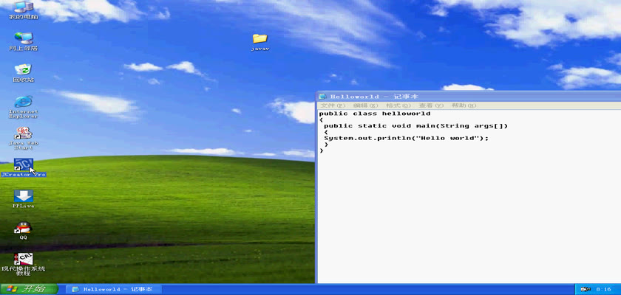This screenshot has width=621, height=295.
Task: Click the 8:16 clock in the tray
Action: pyautogui.click(x=603, y=290)
